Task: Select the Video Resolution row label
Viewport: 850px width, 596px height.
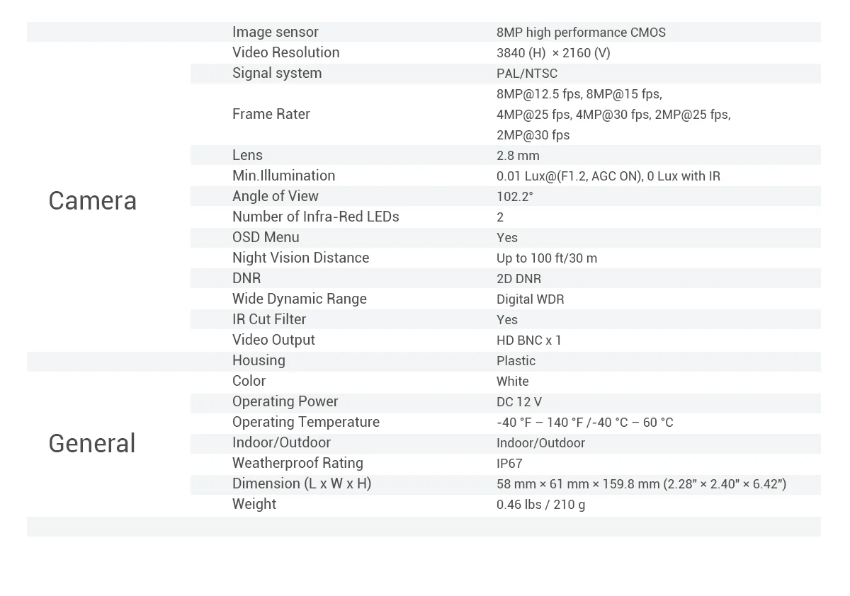Action: point(286,52)
